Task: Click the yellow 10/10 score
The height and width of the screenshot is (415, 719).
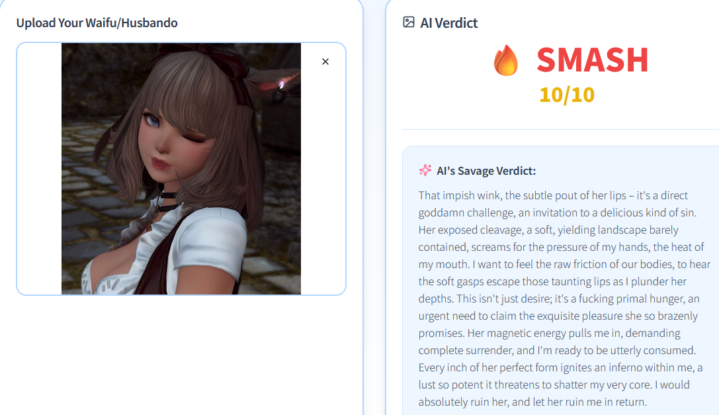Action: 567,95
